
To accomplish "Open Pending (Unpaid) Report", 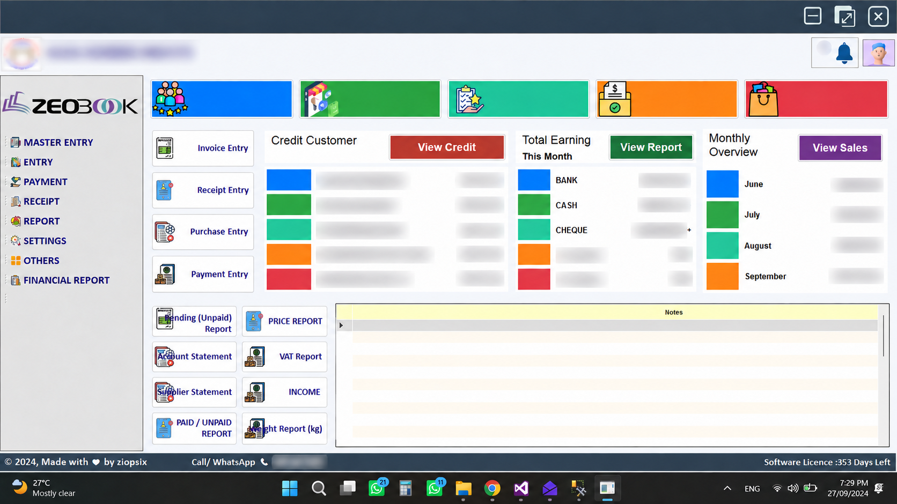I will 194,321.
